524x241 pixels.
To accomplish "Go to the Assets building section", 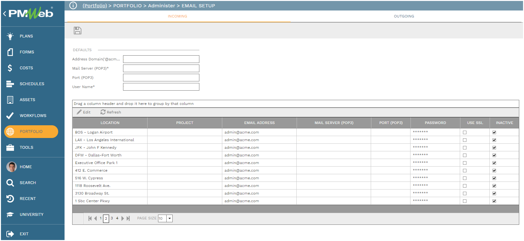I will point(10,100).
